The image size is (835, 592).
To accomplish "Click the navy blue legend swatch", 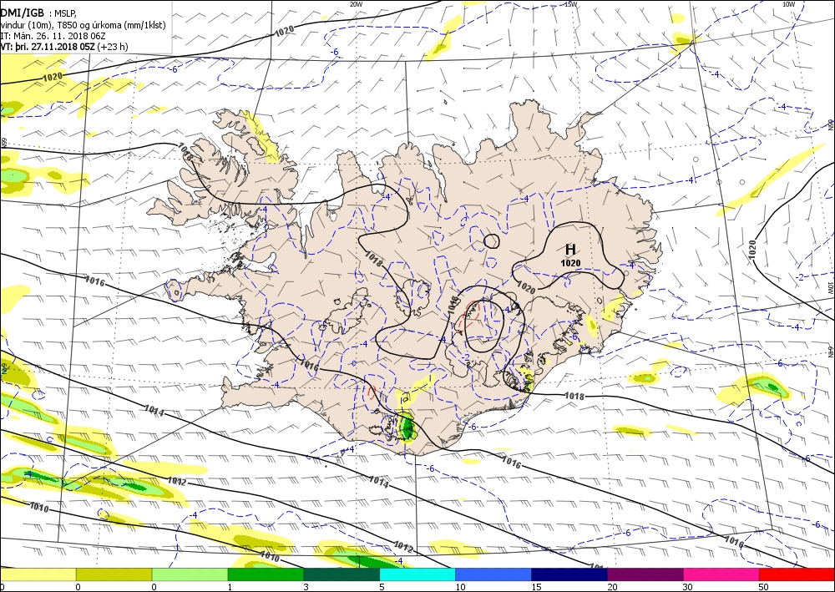I will pos(569,574).
